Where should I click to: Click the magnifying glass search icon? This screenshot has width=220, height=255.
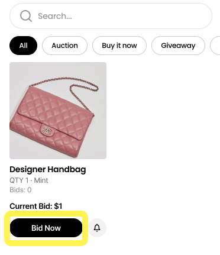tap(26, 16)
